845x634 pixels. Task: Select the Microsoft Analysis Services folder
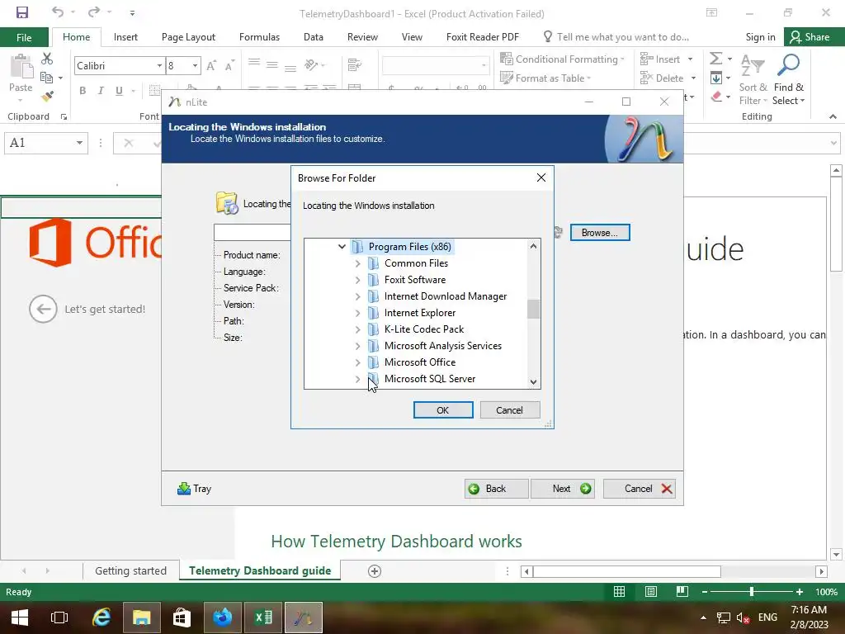(442, 346)
